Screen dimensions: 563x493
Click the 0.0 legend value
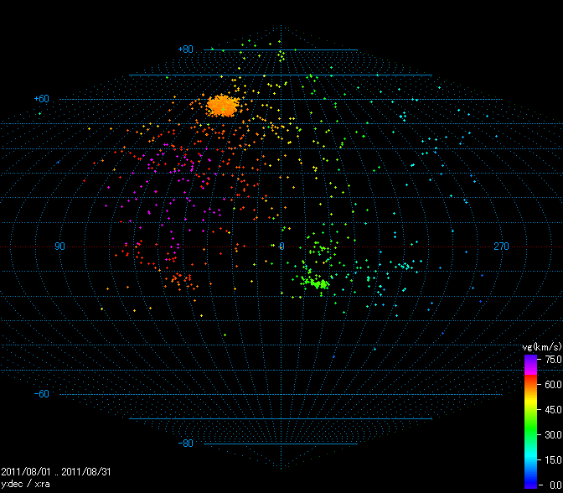coord(555,485)
